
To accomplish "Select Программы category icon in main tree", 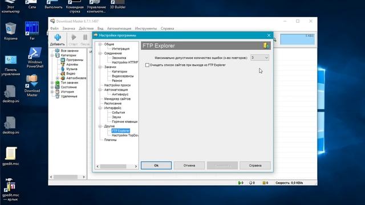I will click(63, 60).
